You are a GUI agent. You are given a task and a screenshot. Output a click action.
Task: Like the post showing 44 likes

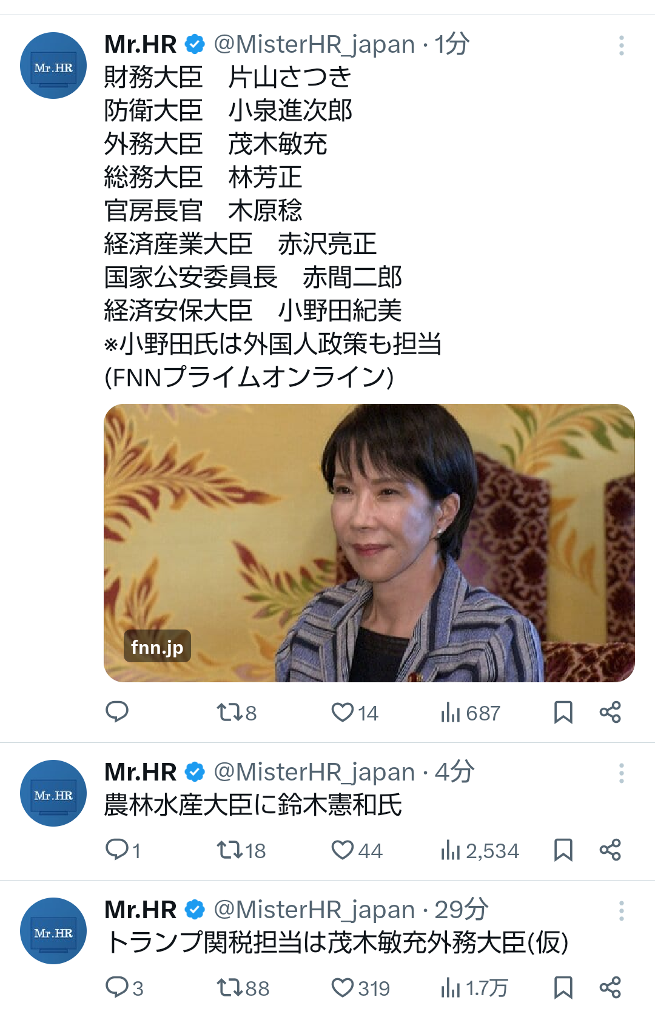[357, 850]
